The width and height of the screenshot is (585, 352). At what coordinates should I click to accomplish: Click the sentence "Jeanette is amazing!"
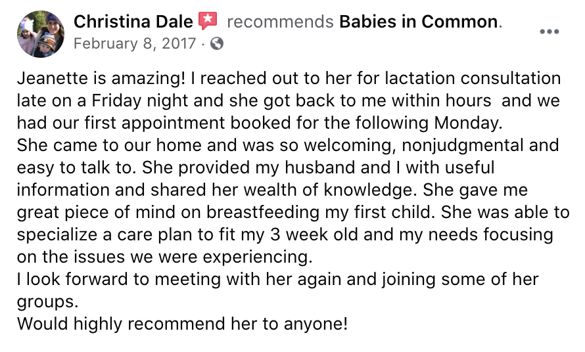pyautogui.click(x=101, y=78)
